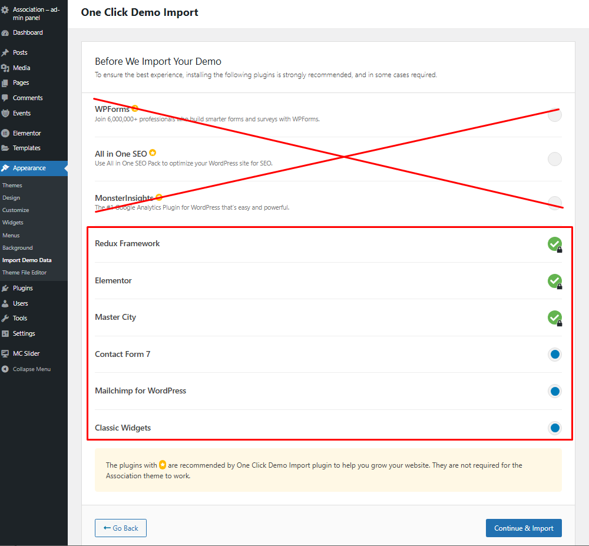589x546 pixels.
Task: Click the Go Back button
Action: pyautogui.click(x=121, y=528)
